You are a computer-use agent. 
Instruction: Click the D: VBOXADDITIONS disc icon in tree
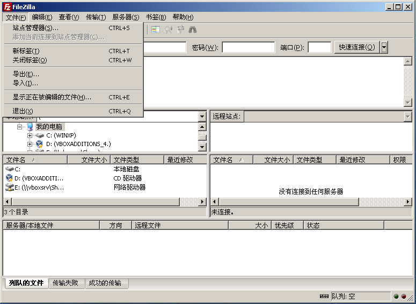(39, 144)
